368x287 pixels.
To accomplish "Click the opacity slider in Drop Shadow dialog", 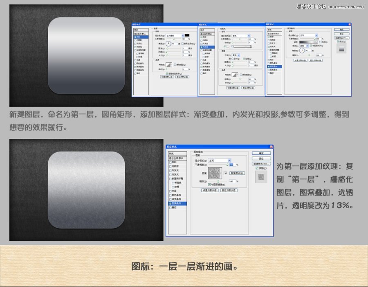I will pos(174,39).
